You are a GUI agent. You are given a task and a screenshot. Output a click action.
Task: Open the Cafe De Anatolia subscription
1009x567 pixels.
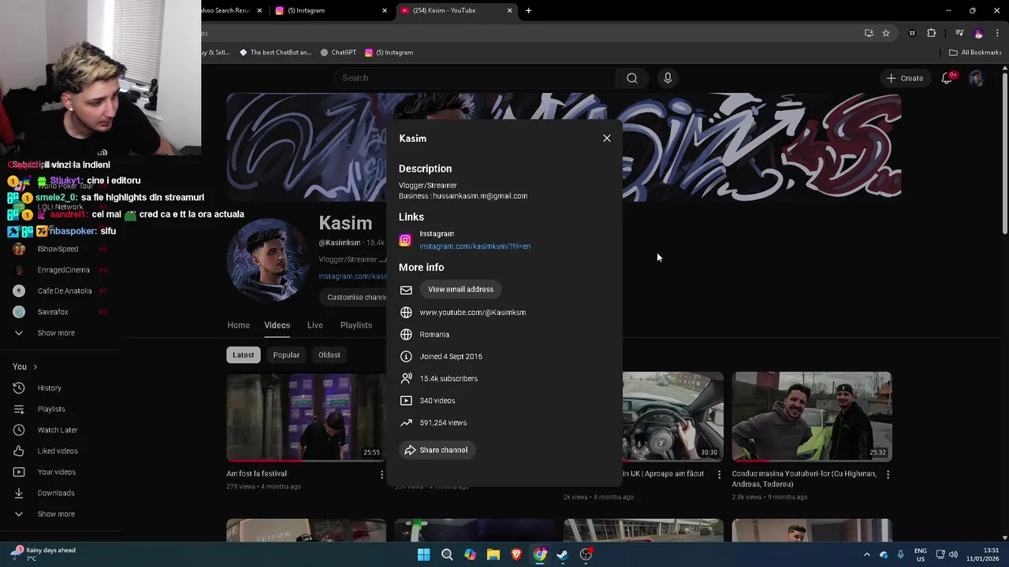coord(63,291)
